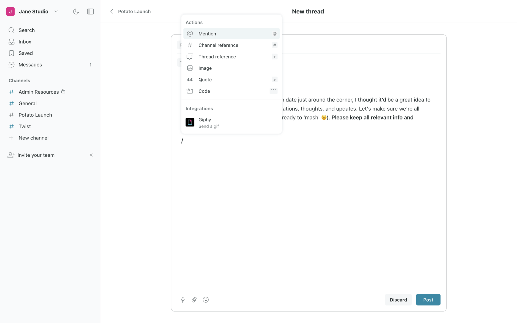Select the Giphy integration
517x323 pixels.
click(x=231, y=123)
